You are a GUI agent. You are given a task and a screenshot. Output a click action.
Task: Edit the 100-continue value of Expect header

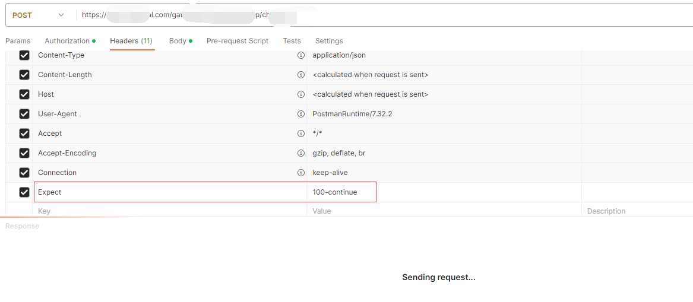click(336, 192)
